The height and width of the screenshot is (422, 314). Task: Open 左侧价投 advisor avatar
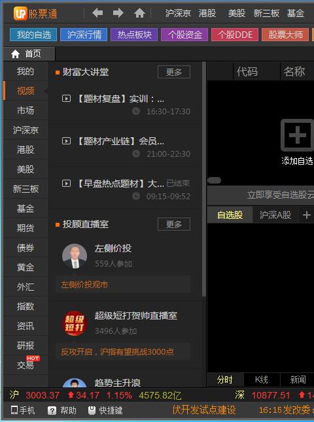tap(75, 256)
